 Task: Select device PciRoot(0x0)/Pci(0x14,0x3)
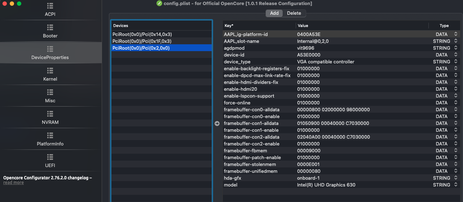142,34
